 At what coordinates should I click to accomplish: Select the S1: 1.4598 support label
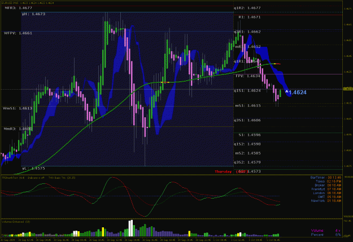250,135
